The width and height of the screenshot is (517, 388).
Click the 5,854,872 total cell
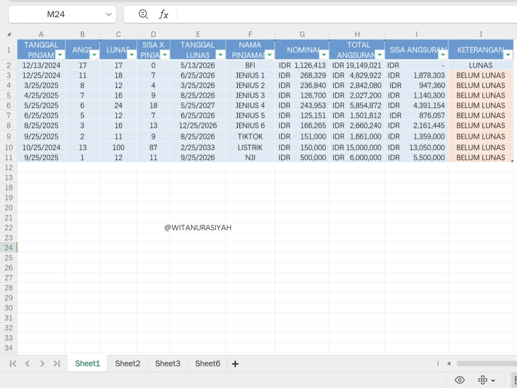357,105
